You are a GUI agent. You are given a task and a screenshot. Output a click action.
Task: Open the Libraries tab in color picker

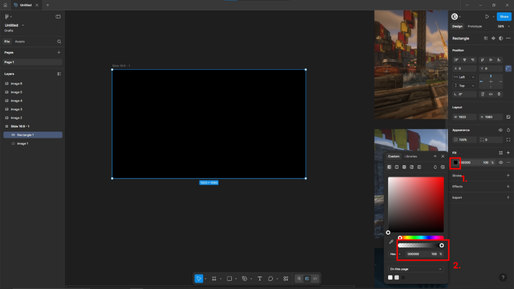(411, 156)
